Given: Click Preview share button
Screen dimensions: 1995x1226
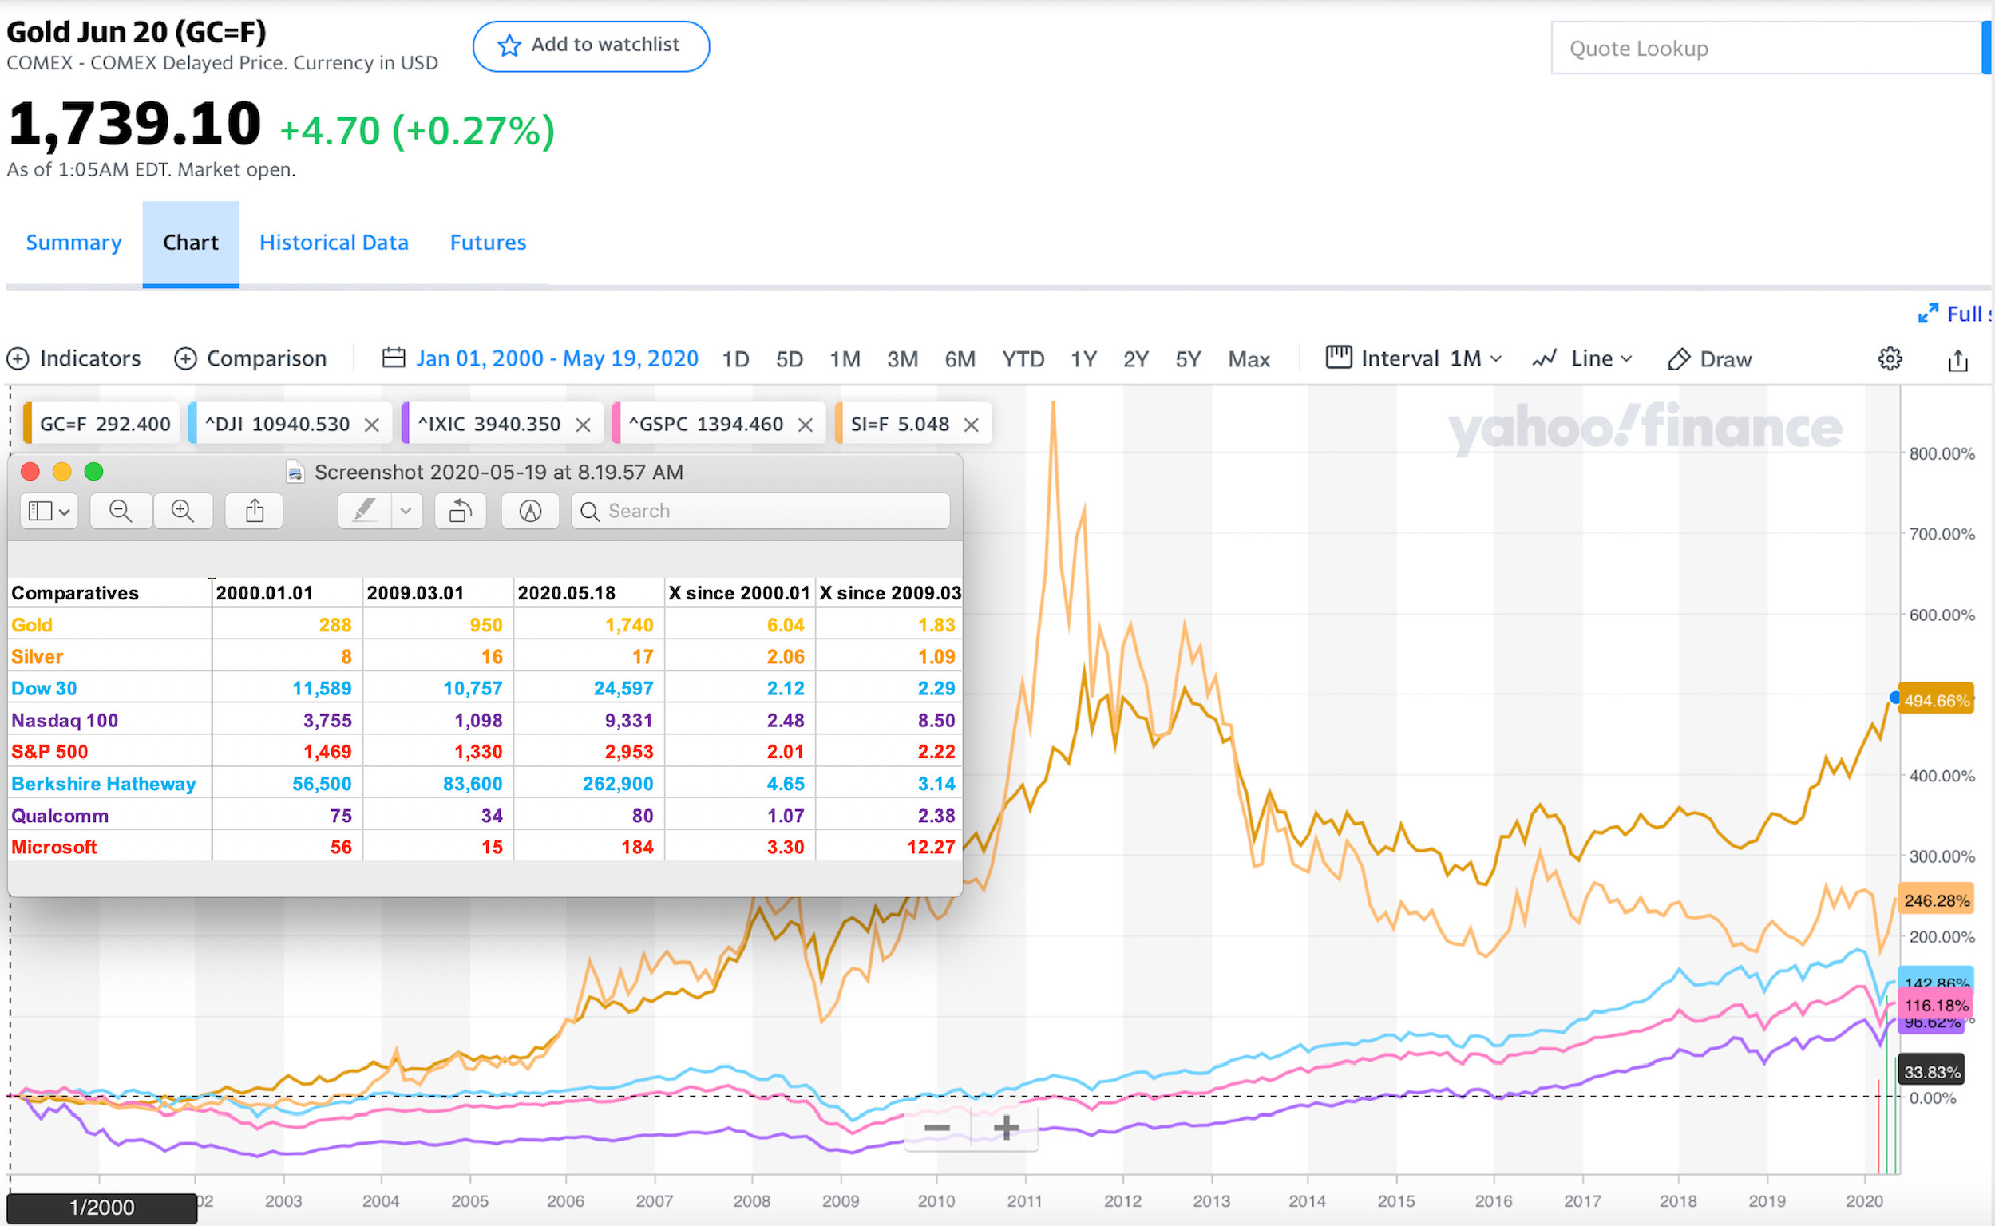Looking at the screenshot, I should tap(255, 511).
